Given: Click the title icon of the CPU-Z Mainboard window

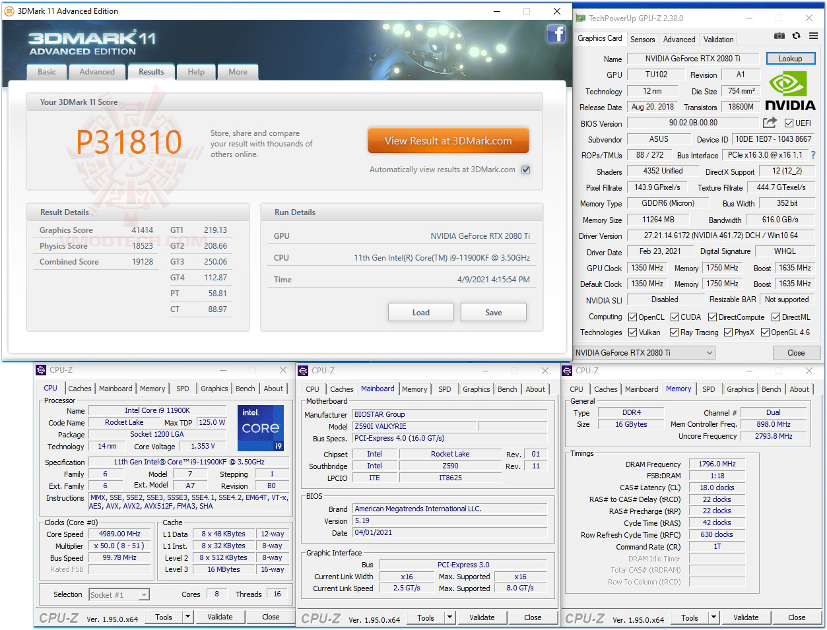Looking at the screenshot, I should (303, 371).
